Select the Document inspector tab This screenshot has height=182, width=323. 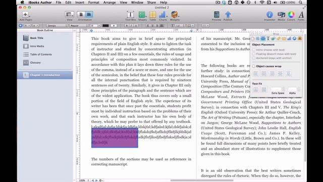pyautogui.click(x=253, y=38)
